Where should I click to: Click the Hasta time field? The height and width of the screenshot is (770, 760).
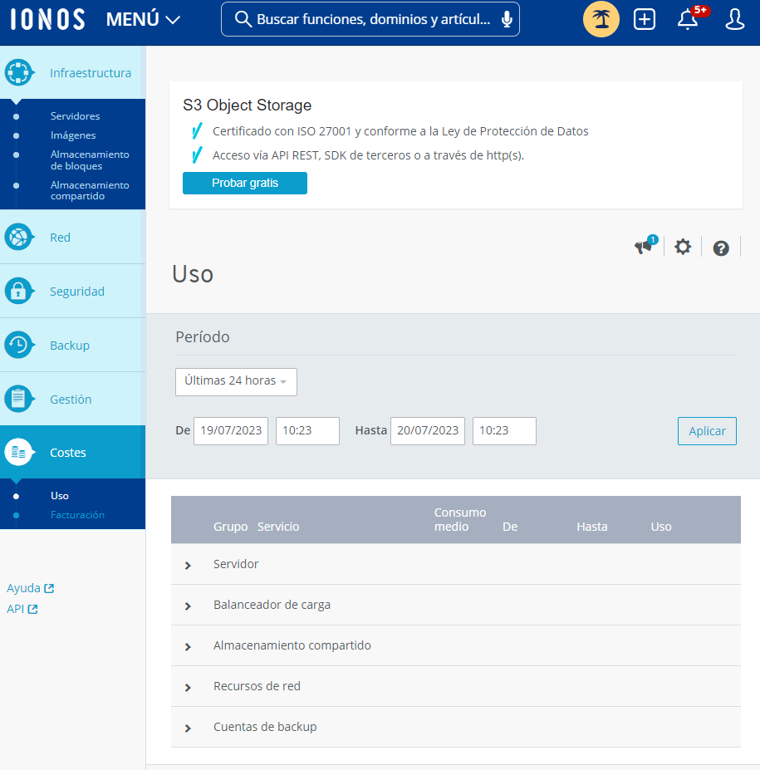coord(504,430)
